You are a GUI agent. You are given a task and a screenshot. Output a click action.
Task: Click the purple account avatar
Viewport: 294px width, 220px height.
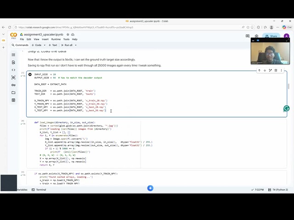(x=286, y=36)
